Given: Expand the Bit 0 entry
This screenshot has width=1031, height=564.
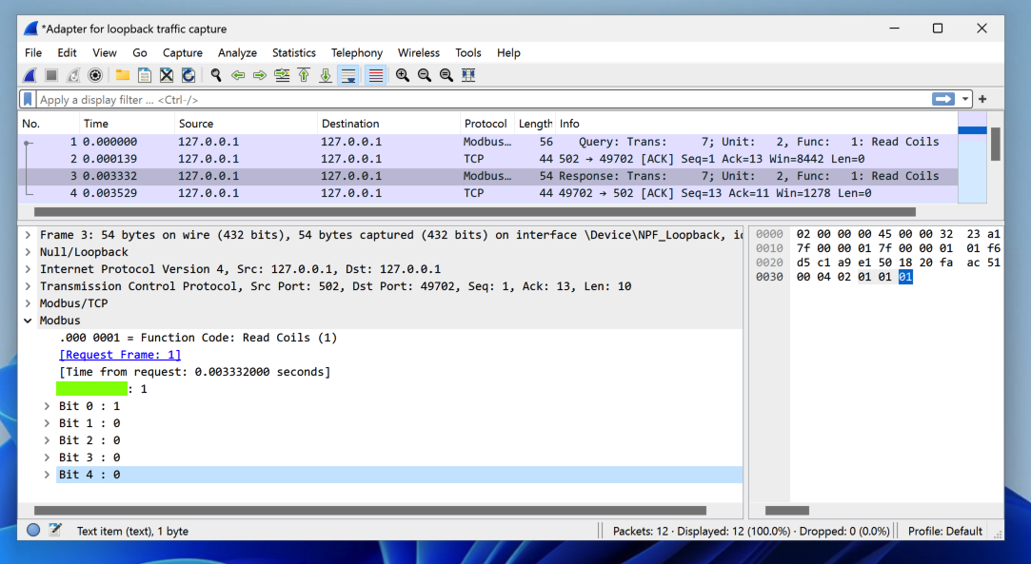Looking at the screenshot, I should [x=47, y=406].
